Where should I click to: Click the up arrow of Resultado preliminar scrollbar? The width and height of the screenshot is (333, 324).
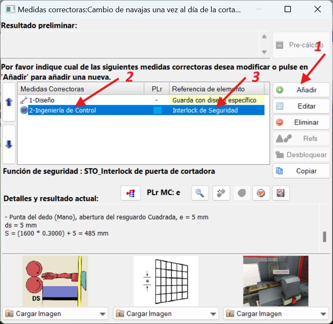coord(264,36)
